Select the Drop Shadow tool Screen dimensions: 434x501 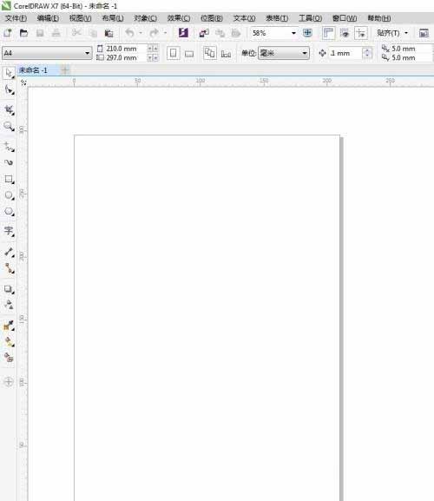(9, 289)
